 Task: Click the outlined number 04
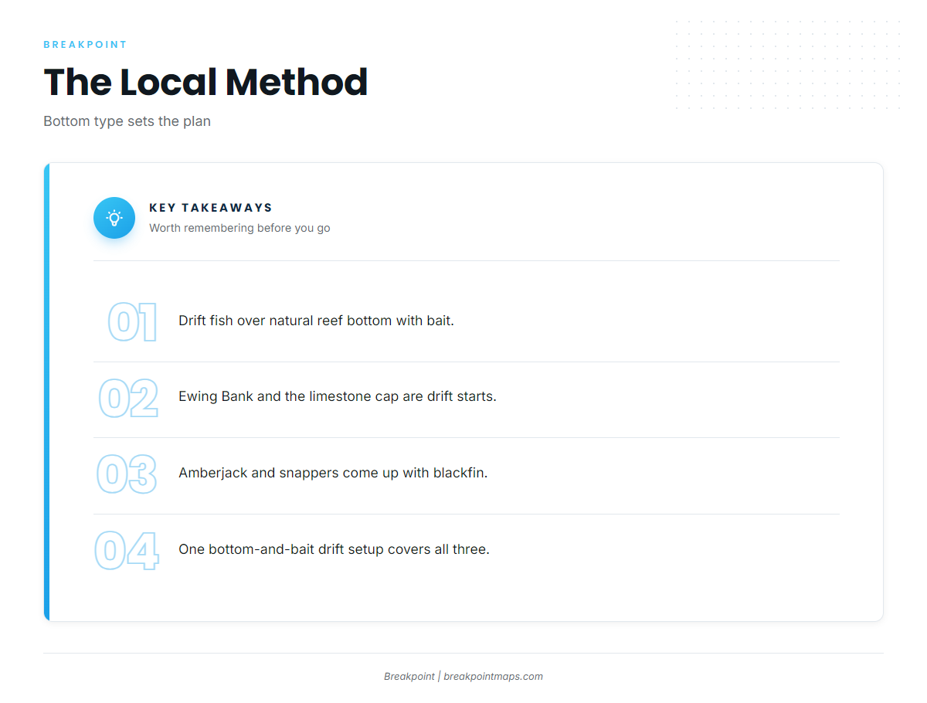point(127,551)
